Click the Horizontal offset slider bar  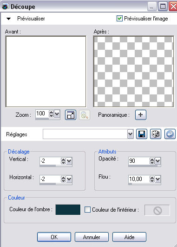[56, 184]
